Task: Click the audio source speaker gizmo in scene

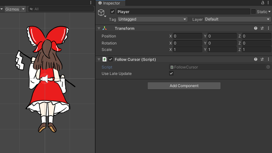Action: click(x=45, y=79)
